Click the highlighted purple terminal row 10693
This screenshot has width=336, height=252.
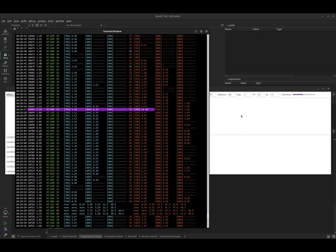click(91, 110)
